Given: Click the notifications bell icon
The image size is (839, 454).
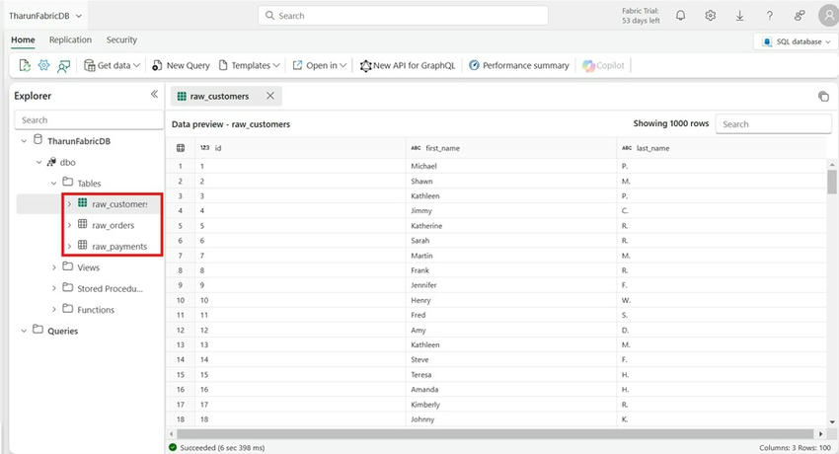Looking at the screenshot, I should coord(681,16).
